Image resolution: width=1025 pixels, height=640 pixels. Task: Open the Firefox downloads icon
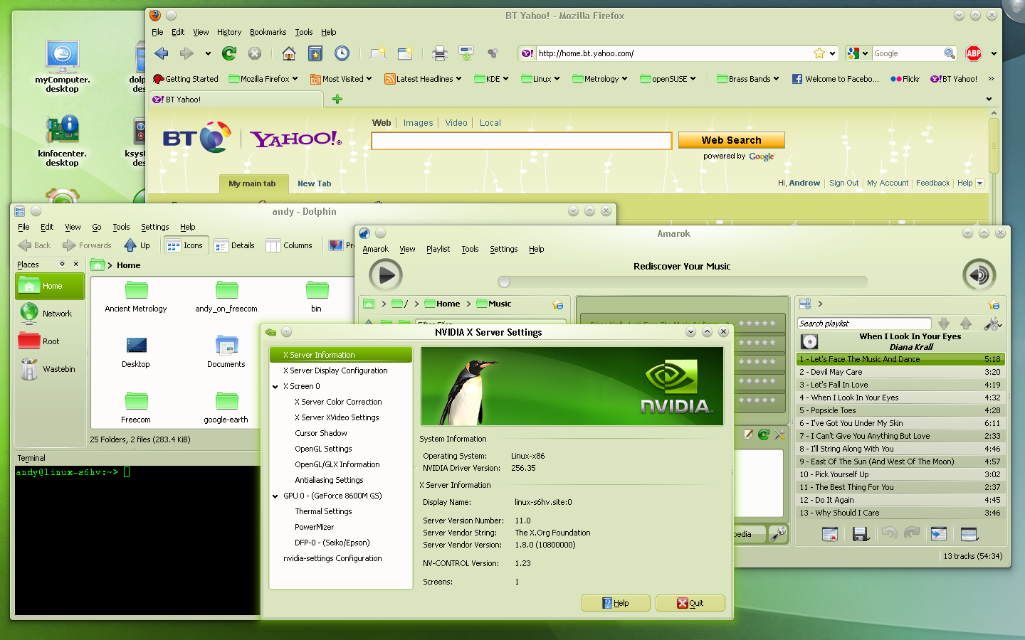(466, 53)
